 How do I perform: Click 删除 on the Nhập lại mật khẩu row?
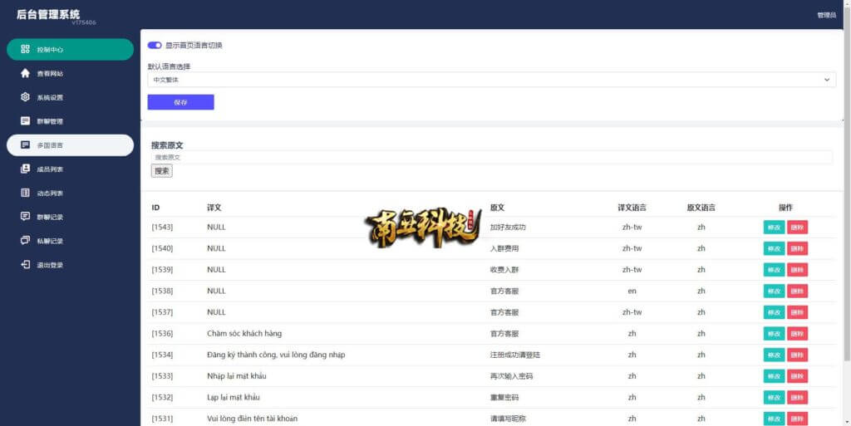(797, 376)
